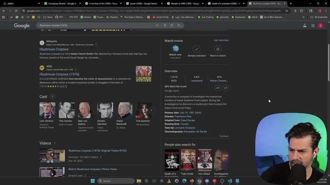Reload the page with the refresh icon

(x=16, y=11)
